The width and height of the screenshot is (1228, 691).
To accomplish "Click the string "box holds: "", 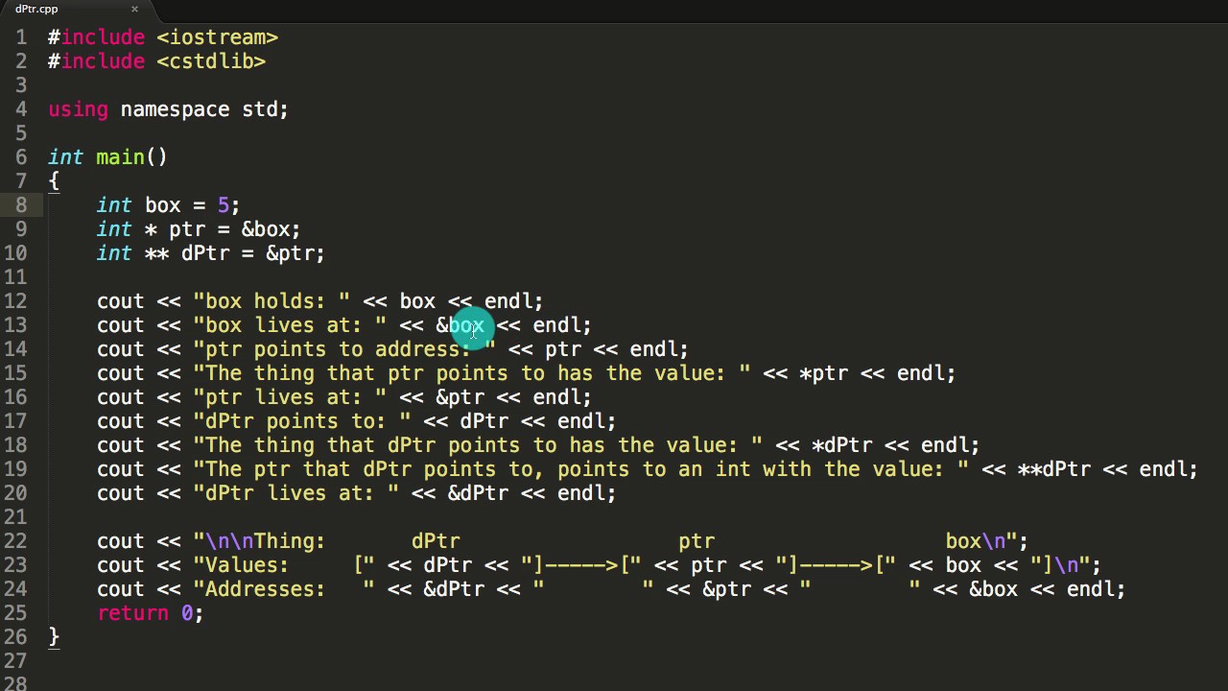I will (272, 301).
